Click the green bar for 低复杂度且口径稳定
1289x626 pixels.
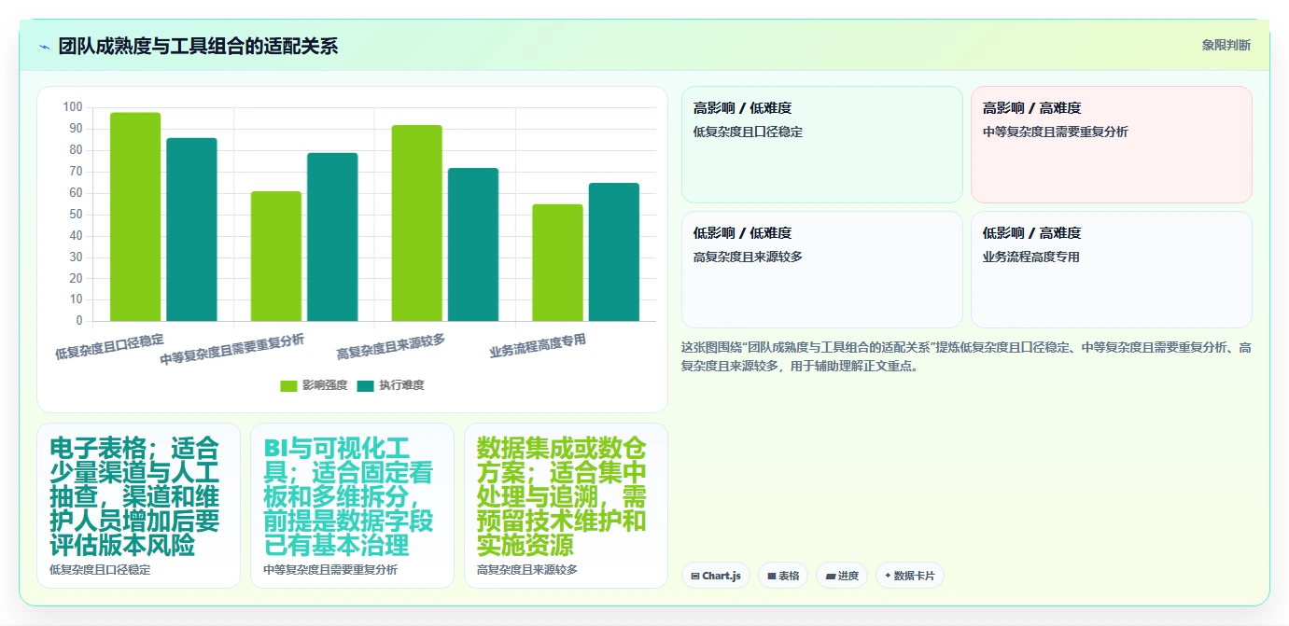click(135, 216)
